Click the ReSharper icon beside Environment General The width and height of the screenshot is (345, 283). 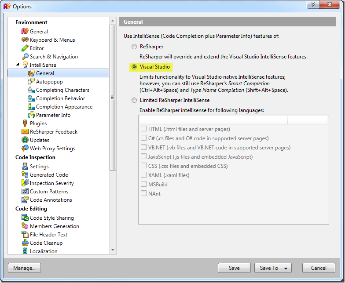[25, 31]
